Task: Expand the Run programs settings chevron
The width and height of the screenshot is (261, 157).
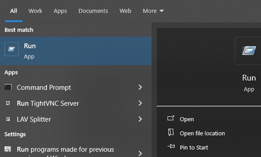Action: pyautogui.click(x=140, y=153)
